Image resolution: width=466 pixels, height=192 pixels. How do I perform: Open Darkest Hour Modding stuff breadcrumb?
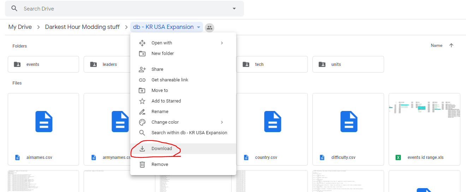pos(82,27)
